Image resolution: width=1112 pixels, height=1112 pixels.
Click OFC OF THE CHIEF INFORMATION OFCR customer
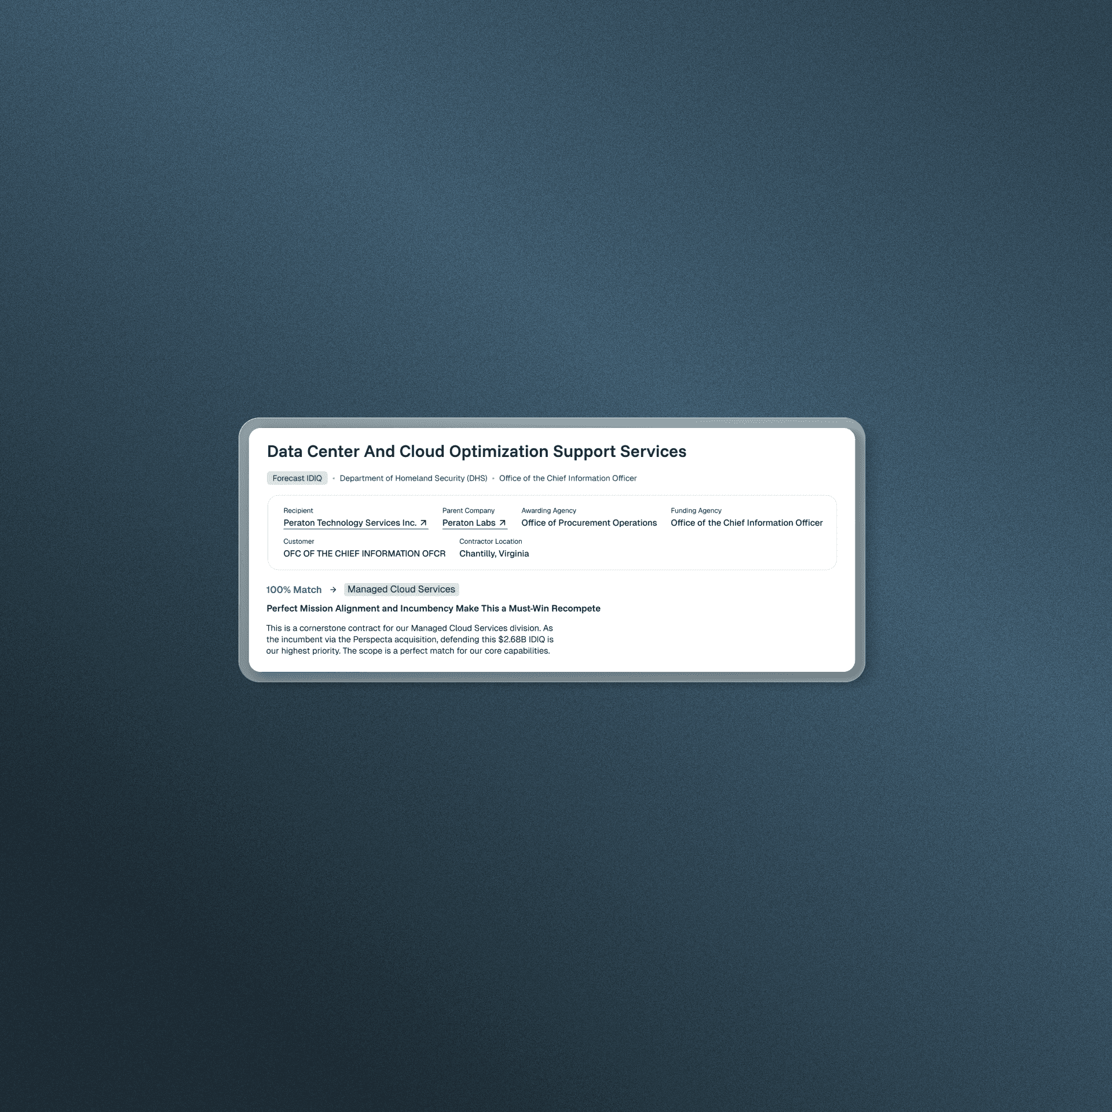coord(364,553)
